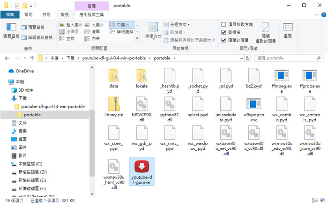Image resolution: width=328 pixels, height=205 pixels.
Task: Choose the 超大圖示 layout
Action: click(71, 25)
